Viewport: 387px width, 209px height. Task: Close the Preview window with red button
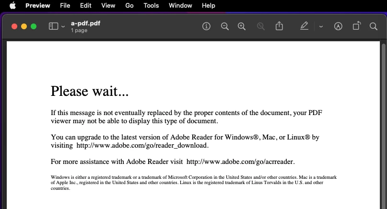tap(14, 26)
